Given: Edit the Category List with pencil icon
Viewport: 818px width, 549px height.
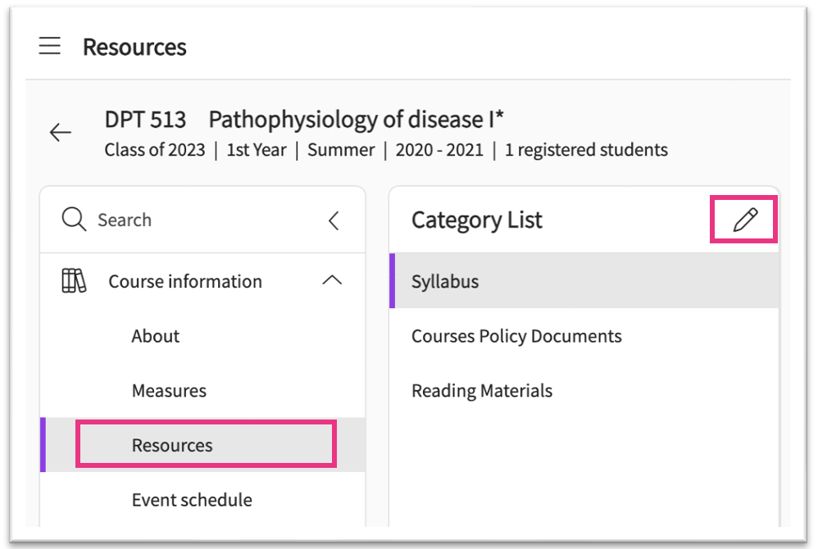Looking at the screenshot, I should (x=744, y=220).
